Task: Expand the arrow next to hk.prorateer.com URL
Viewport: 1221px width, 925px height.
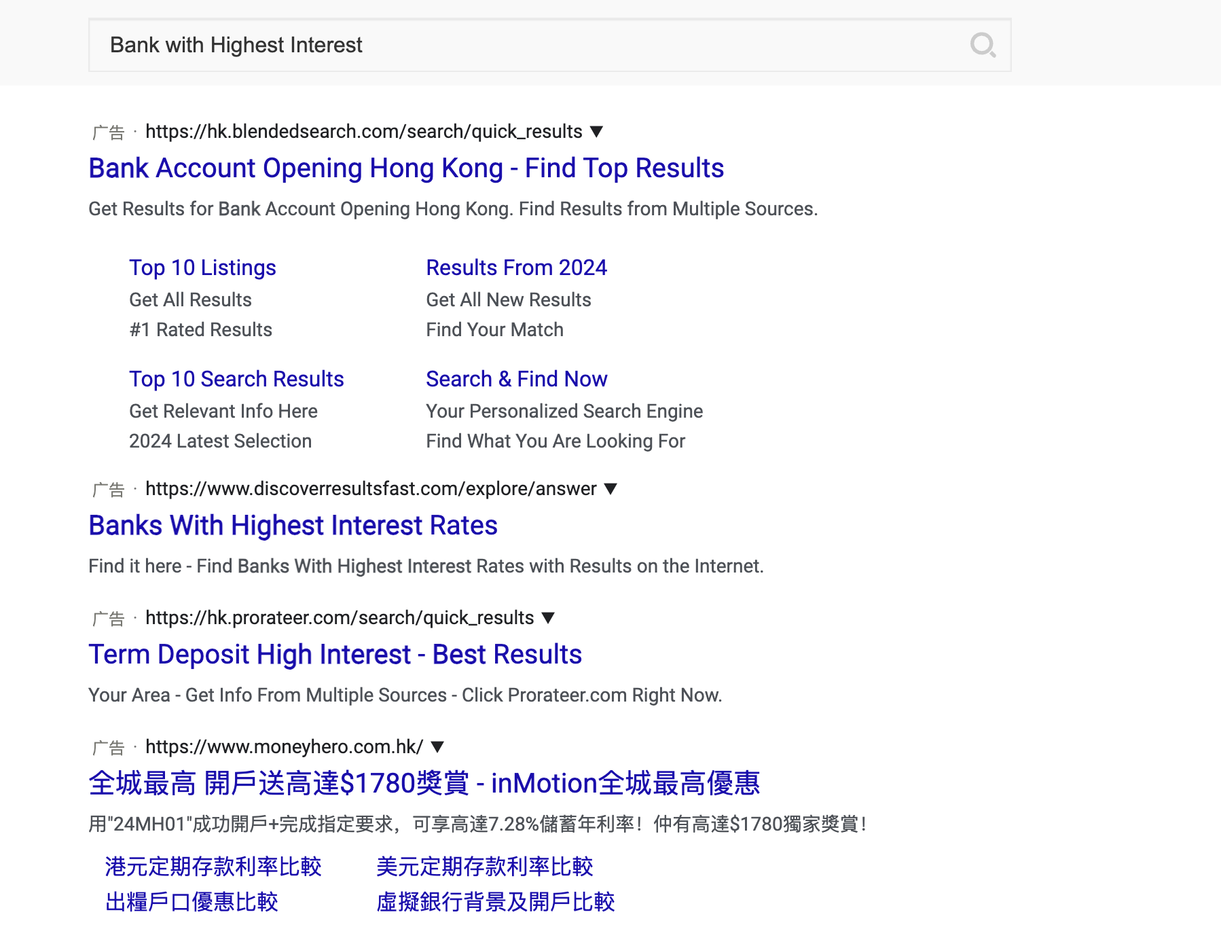Action: click(549, 617)
